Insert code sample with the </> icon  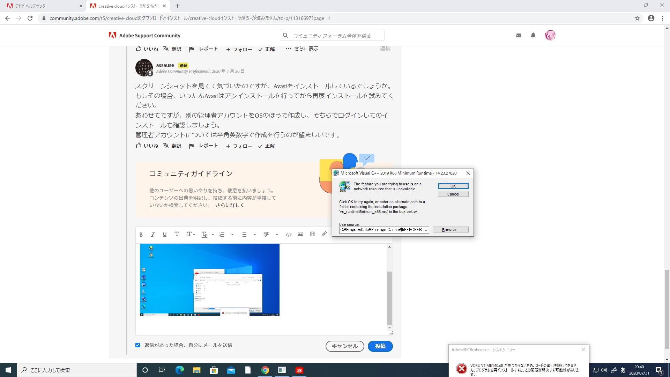(289, 235)
